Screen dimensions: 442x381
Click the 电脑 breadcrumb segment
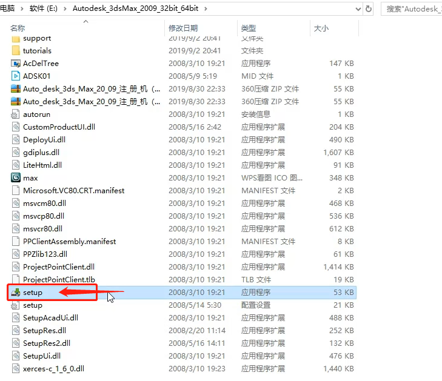click(7, 8)
